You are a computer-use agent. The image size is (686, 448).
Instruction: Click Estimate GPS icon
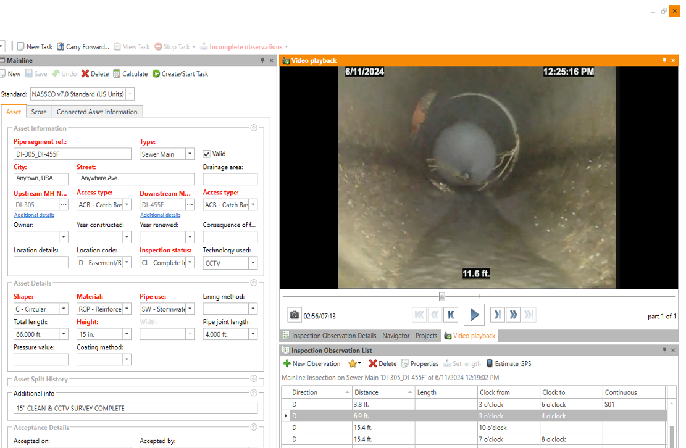tap(490, 364)
